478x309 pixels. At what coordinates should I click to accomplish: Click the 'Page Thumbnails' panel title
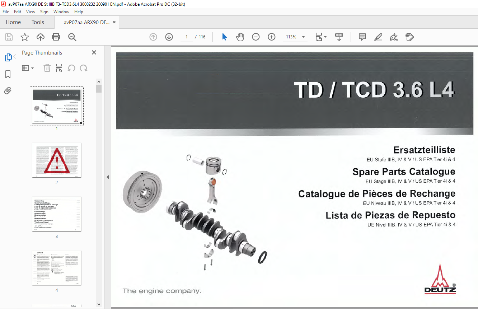coord(42,52)
